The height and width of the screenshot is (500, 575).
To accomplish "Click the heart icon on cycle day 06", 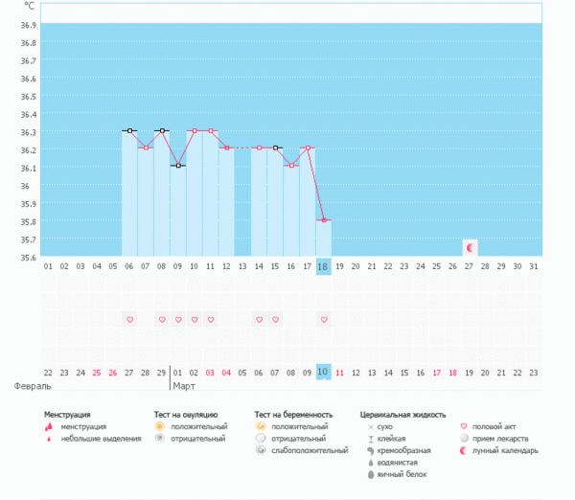I will point(129,319).
